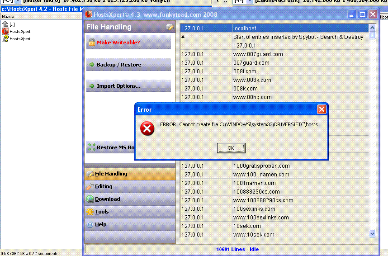Screen dimensions: 388x256
Task: Select the www.008k.com entry
Action: click(274, 80)
